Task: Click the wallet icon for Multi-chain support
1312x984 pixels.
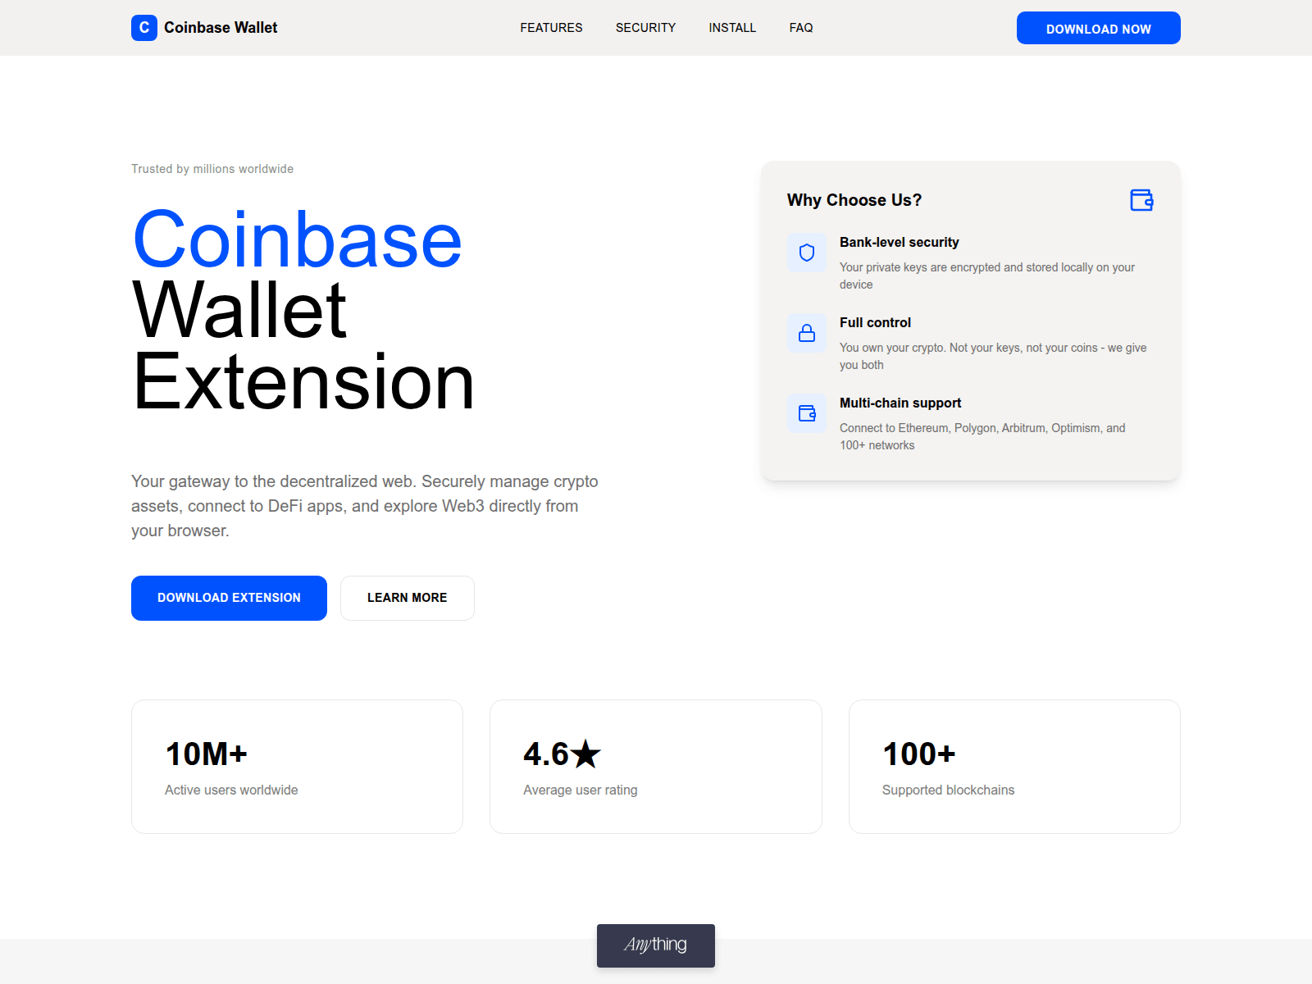Action: [x=807, y=413]
